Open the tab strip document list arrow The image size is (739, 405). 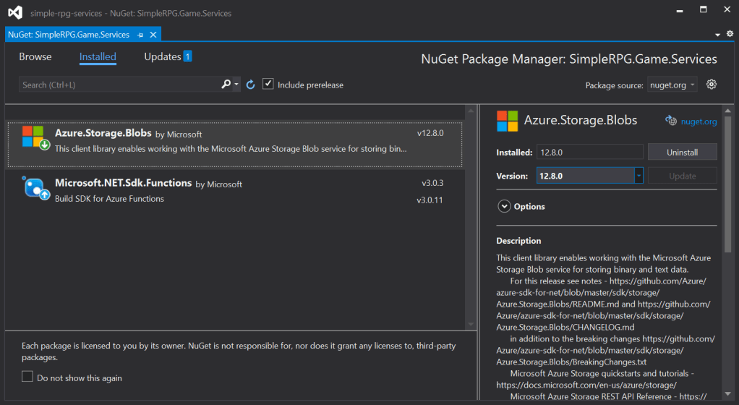pos(718,35)
